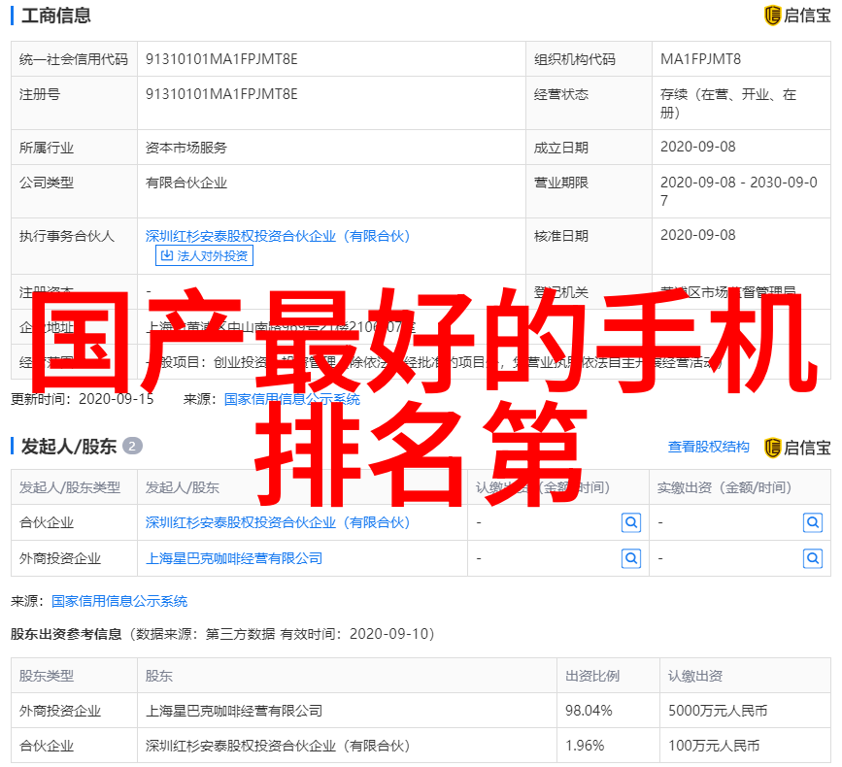Select 资本市场服务 industry value

185,148
